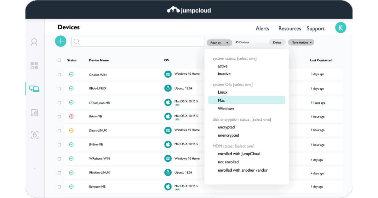
Task: Select Mac under system OS filter
Action: click(221, 100)
